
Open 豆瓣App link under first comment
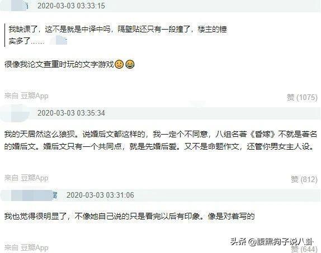[35, 96]
